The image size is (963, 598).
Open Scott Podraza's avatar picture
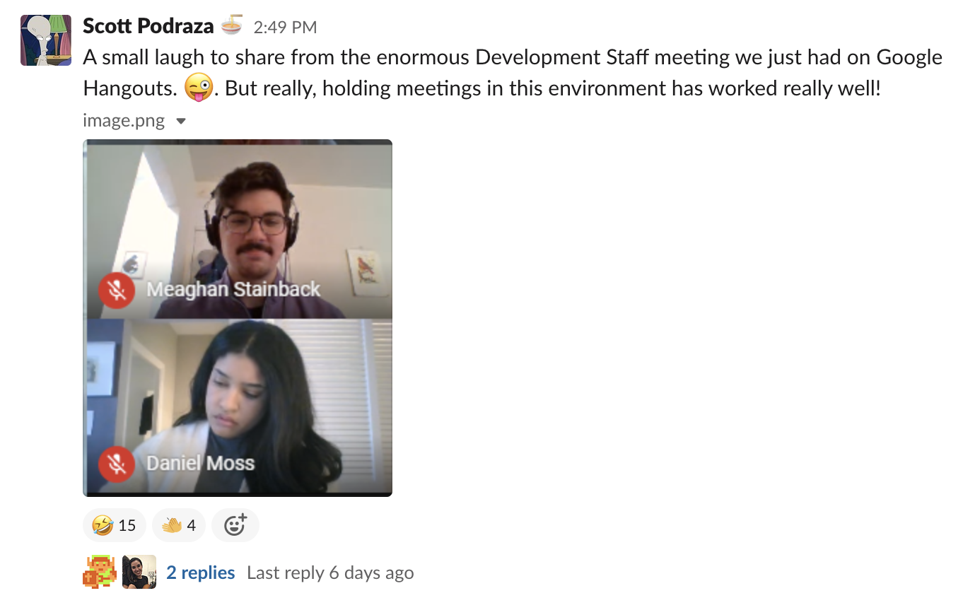(x=46, y=40)
